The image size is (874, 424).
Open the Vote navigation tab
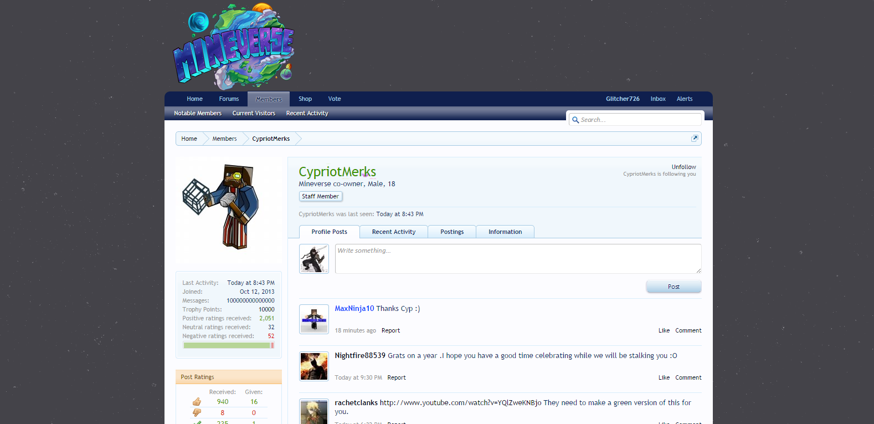click(335, 99)
